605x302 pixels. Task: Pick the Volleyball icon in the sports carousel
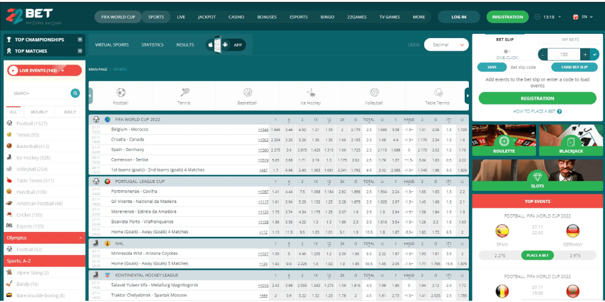[374, 92]
